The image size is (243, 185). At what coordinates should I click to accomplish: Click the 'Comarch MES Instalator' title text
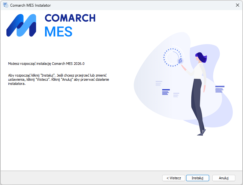[30, 5]
